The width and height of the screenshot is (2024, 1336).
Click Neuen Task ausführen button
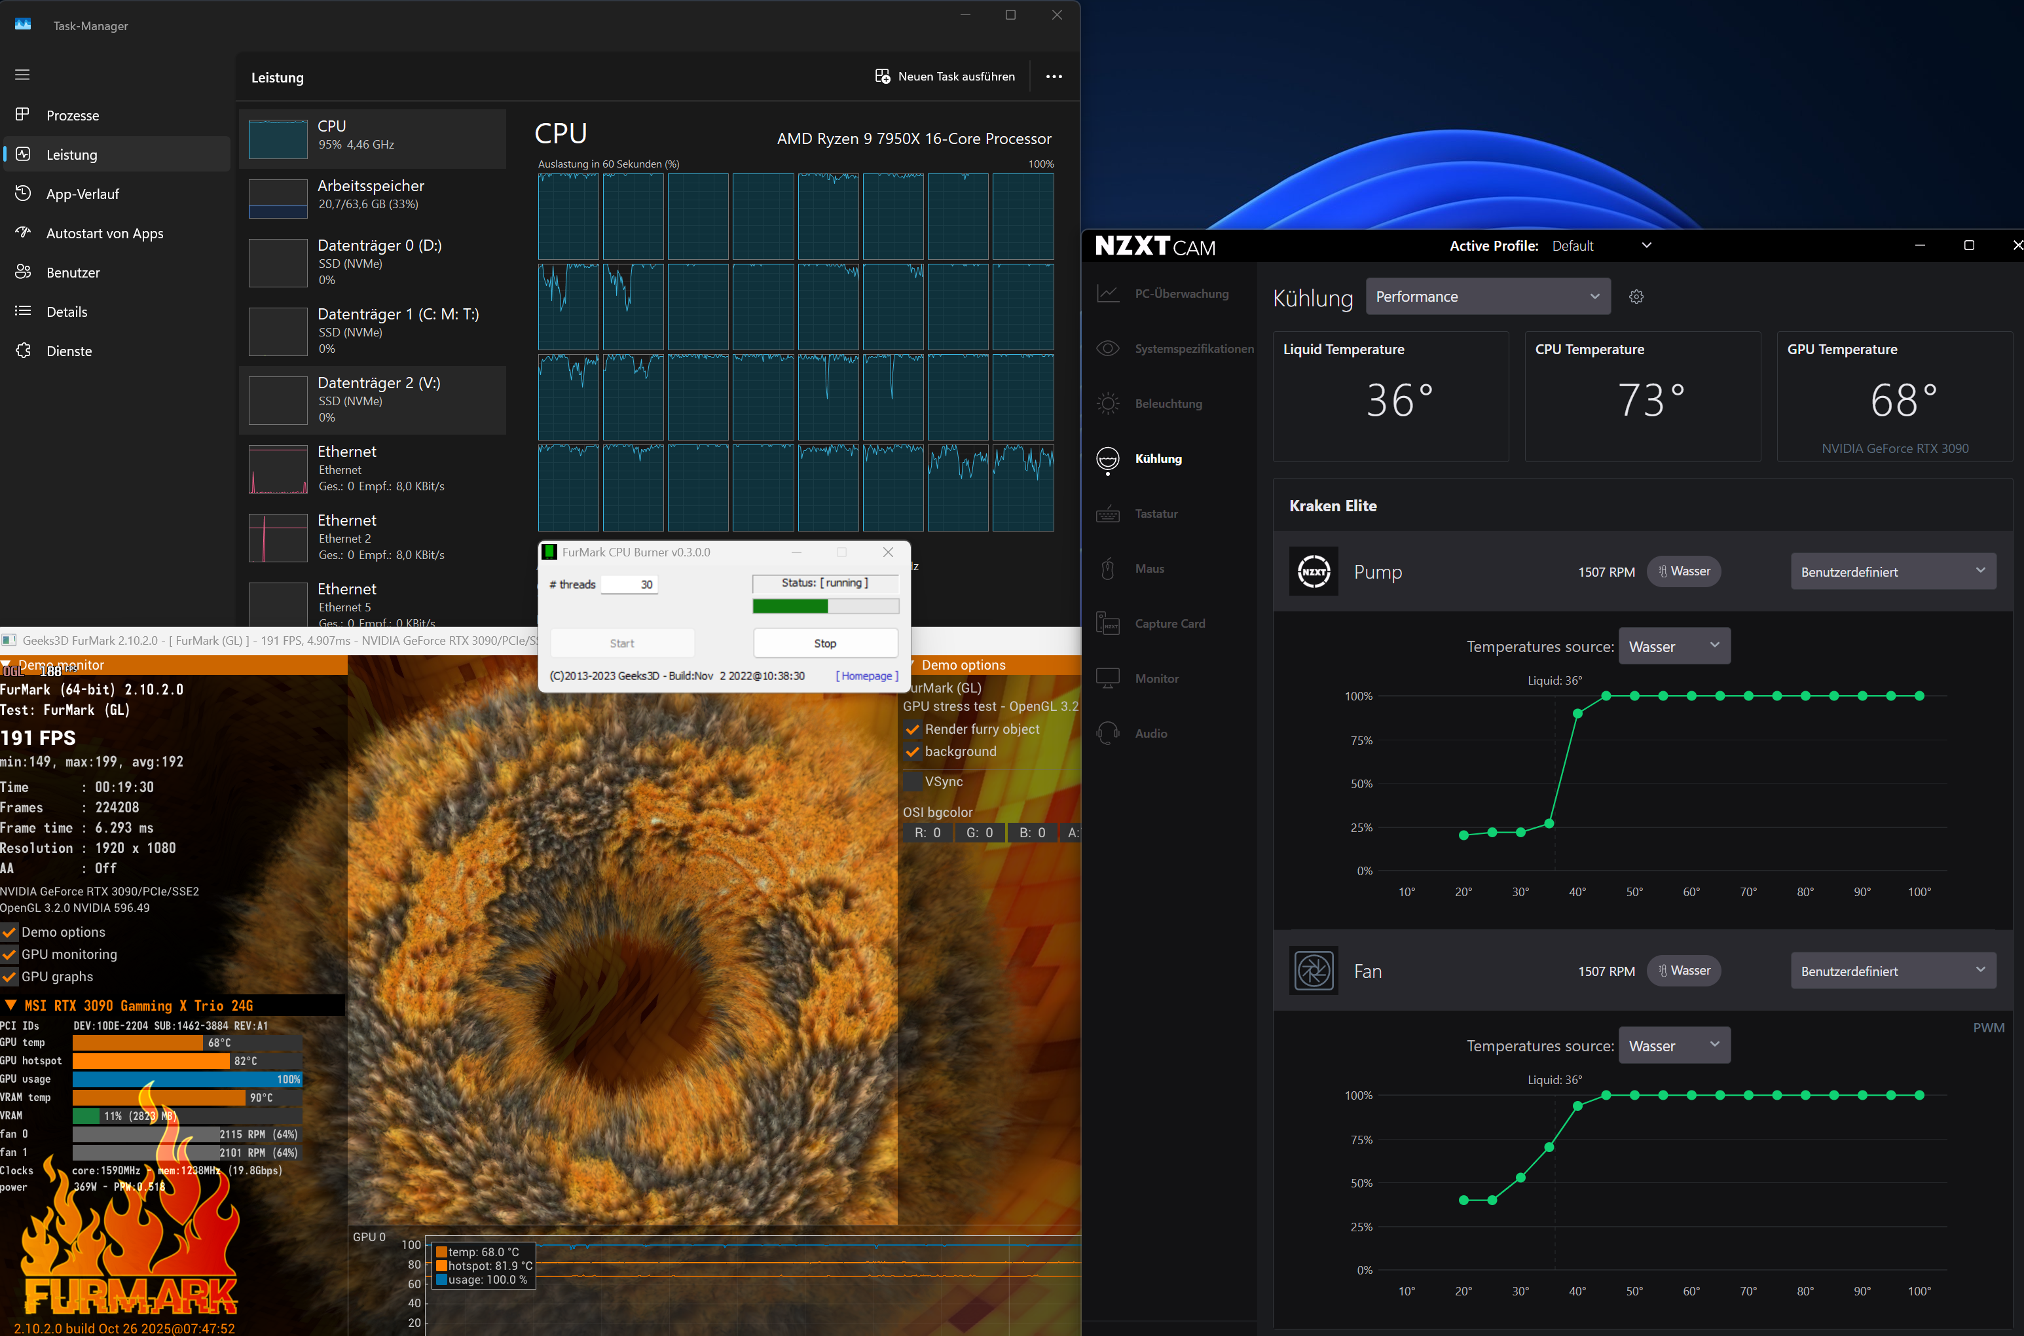pyautogui.click(x=944, y=77)
